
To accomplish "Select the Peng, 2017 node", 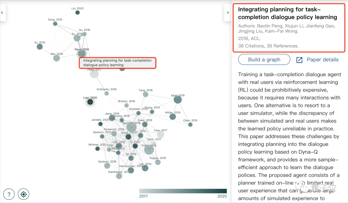I will (94, 74).
